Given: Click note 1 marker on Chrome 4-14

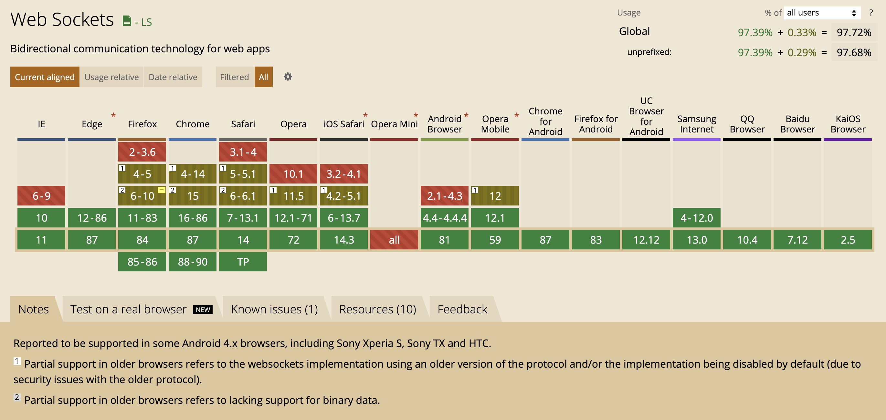Looking at the screenshot, I should coord(173,168).
